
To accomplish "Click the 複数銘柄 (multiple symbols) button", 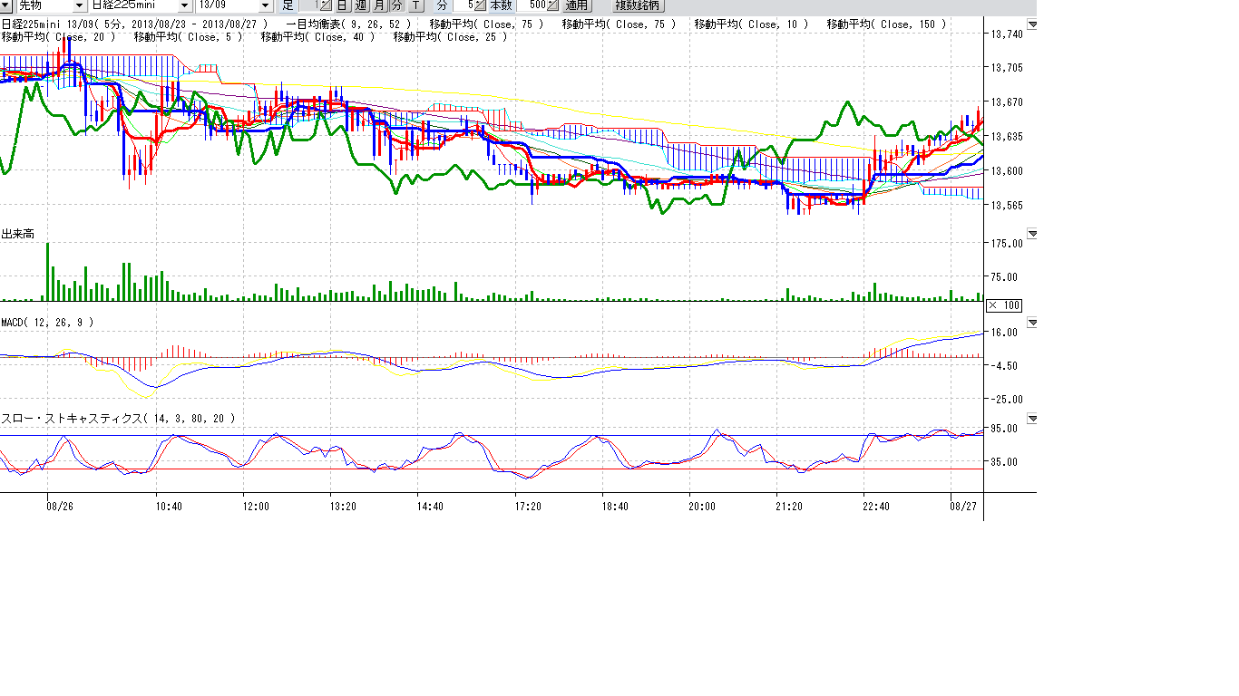I will [x=639, y=5].
